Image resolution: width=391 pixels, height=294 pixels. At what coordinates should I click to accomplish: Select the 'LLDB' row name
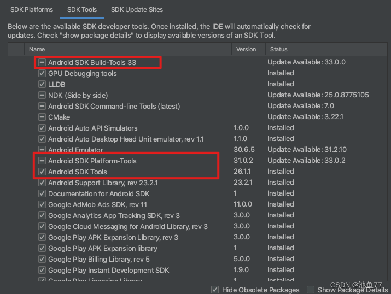(x=57, y=85)
